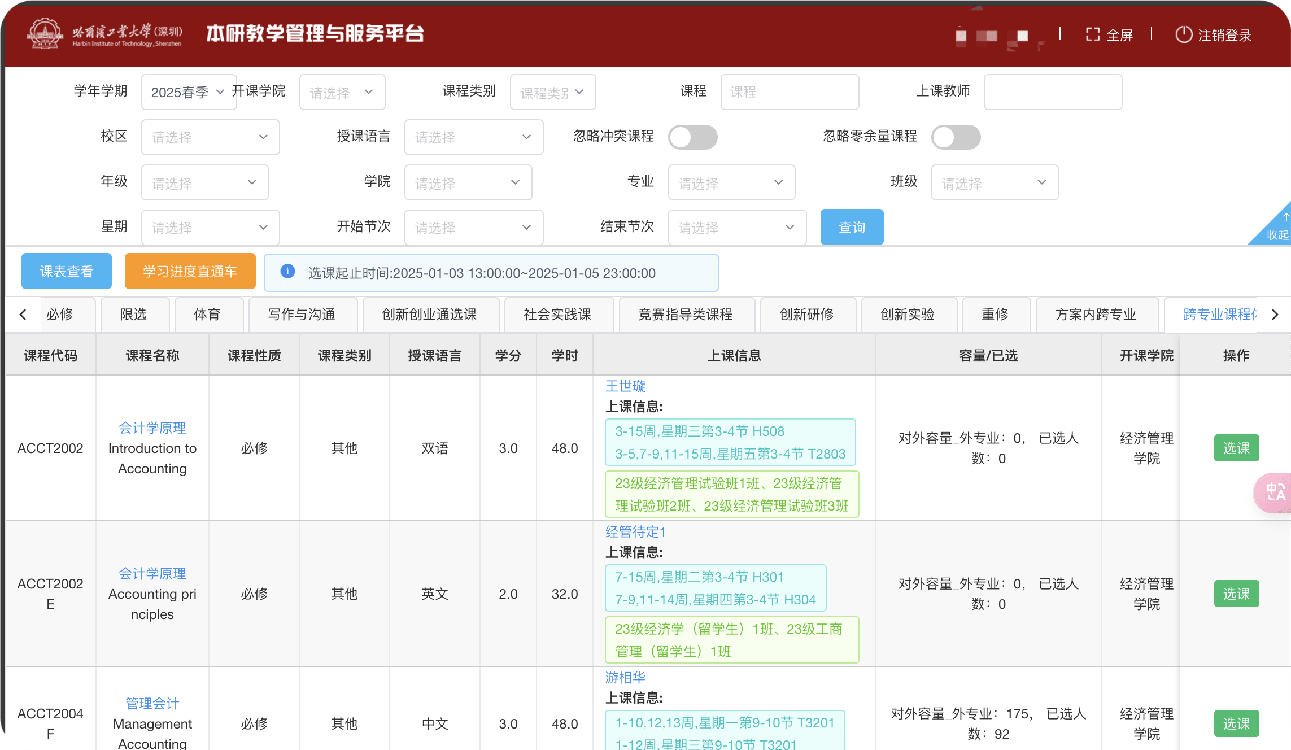Click info icon beside selection deadline
The height and width of the screenshot is (750, 1291).
[x=287, y=272]
